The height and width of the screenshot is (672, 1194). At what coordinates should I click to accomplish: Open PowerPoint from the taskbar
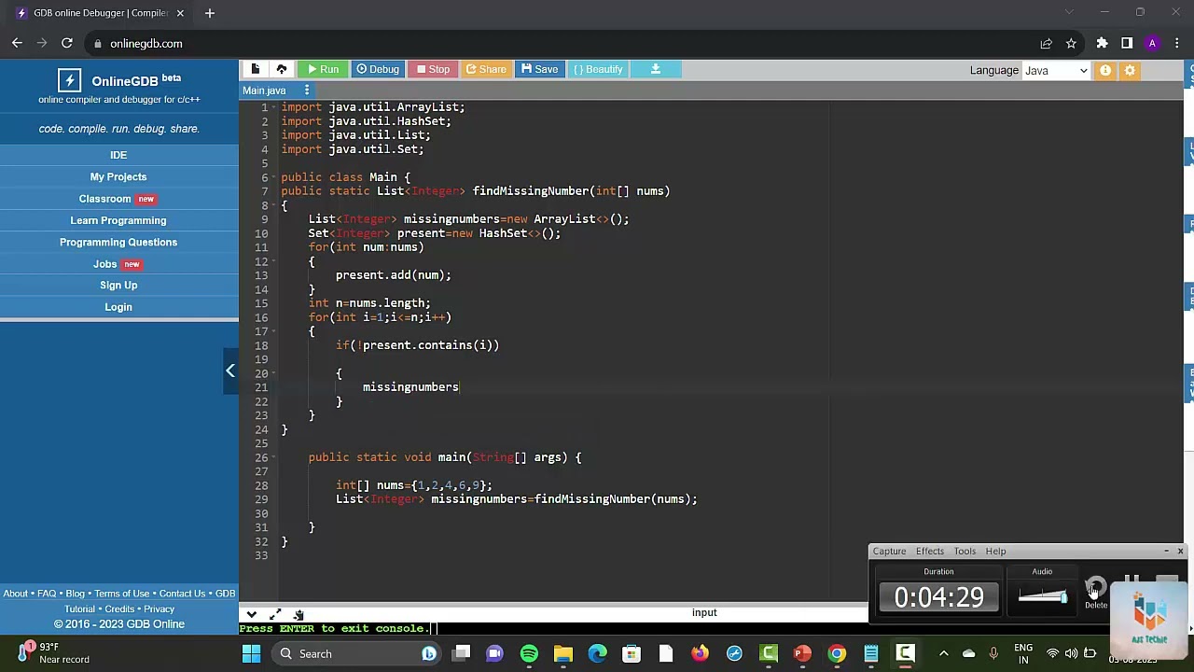(x=802, y=653)
